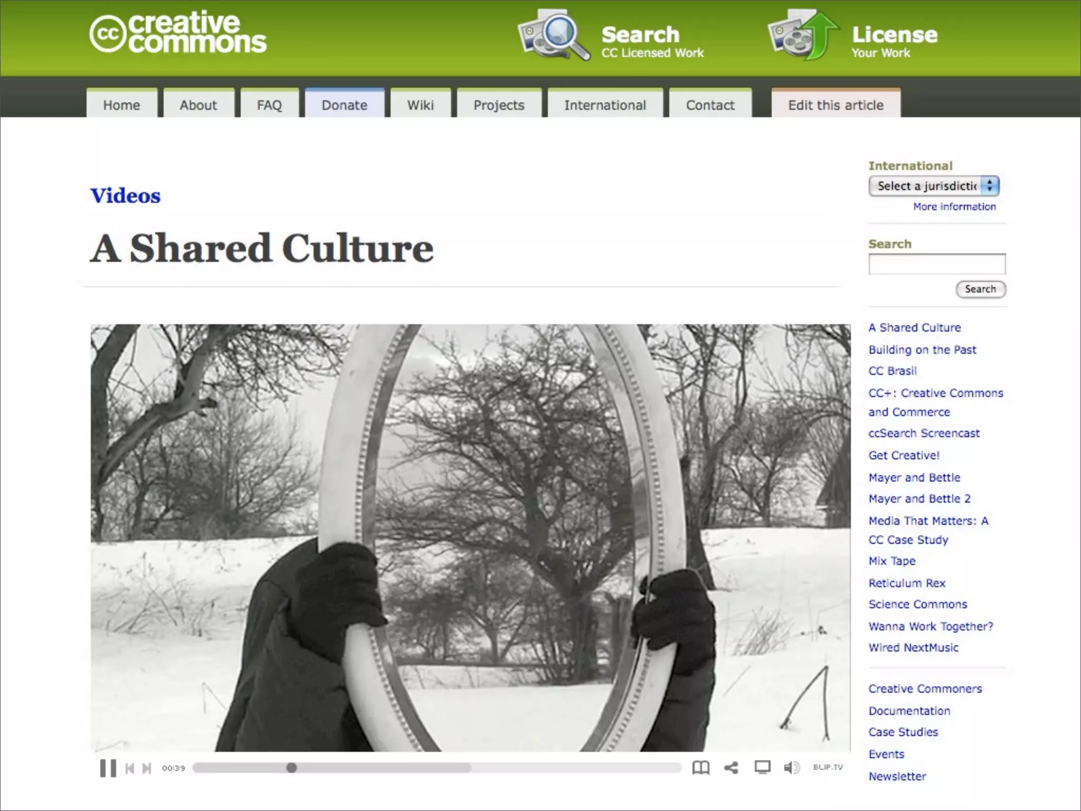Image resolution: width=1081 pixels, height=811 pixels.
Task: Focus the sidebar search text field
Action: (x=937, y=264)
